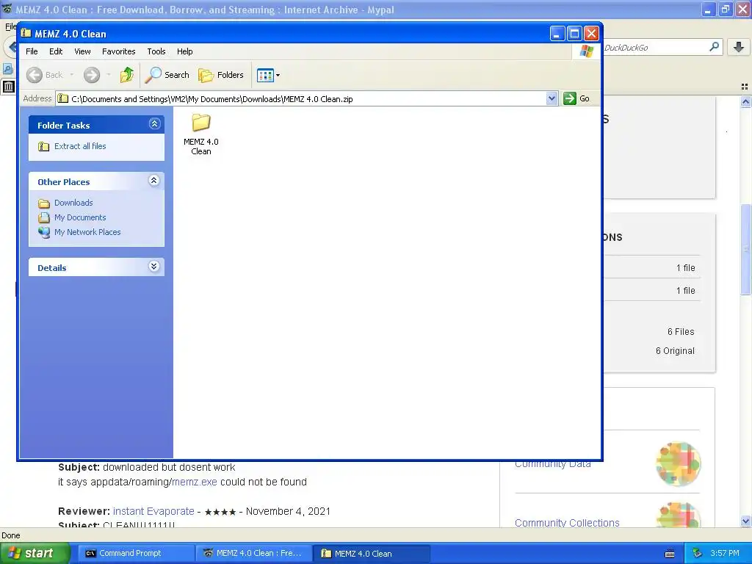Switch to Mypal browser taskbar item
The width and height of the screenshot is (752, 564).
[x=254, y=554]
